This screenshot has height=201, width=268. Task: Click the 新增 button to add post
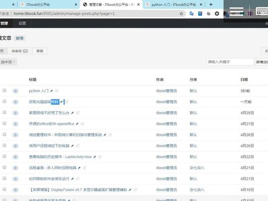click(x=20, y=38)
